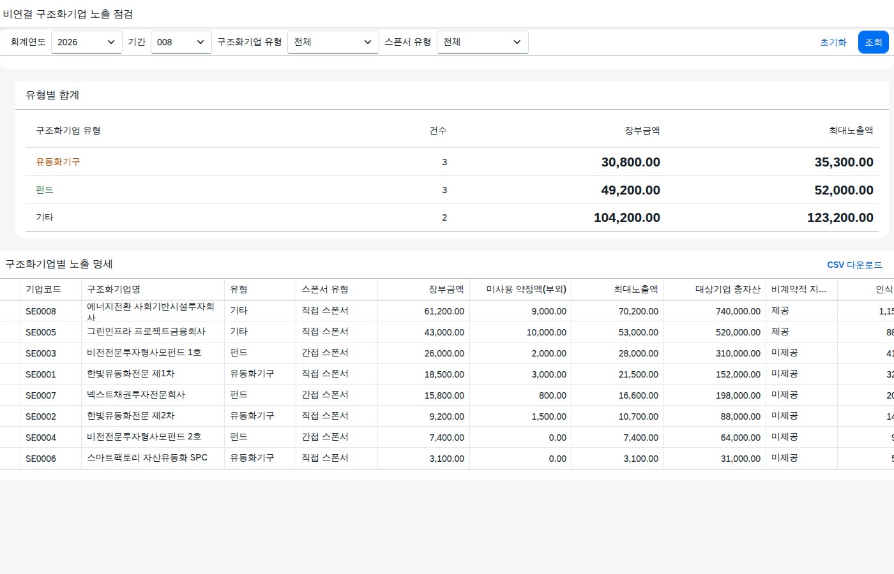The width and height of the screenshot is (894, 574).
Task: Click max exposure 21,500.00 cell
Action: 617,374
